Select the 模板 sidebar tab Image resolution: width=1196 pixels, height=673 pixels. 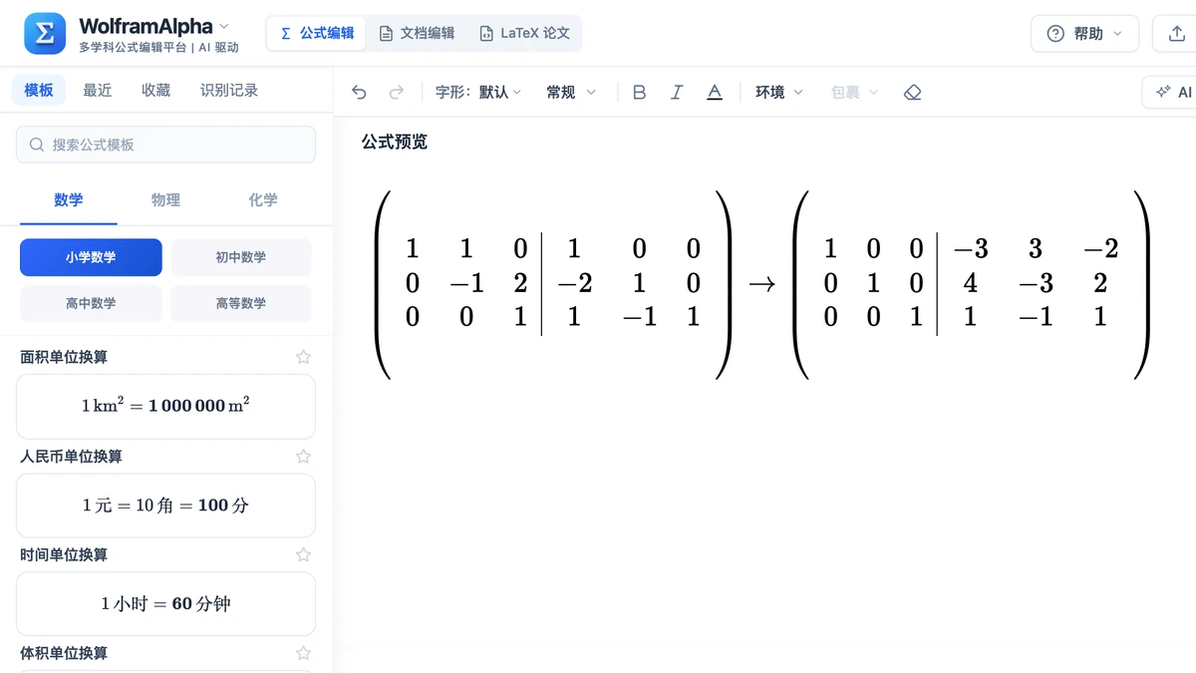[x=39, y=90]
